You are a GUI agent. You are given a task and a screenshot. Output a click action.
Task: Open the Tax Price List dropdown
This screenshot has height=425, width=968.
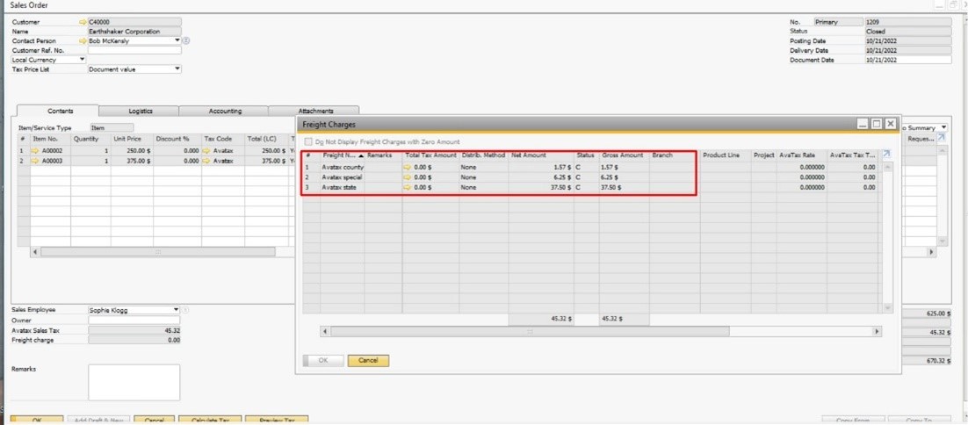(177, 69)
